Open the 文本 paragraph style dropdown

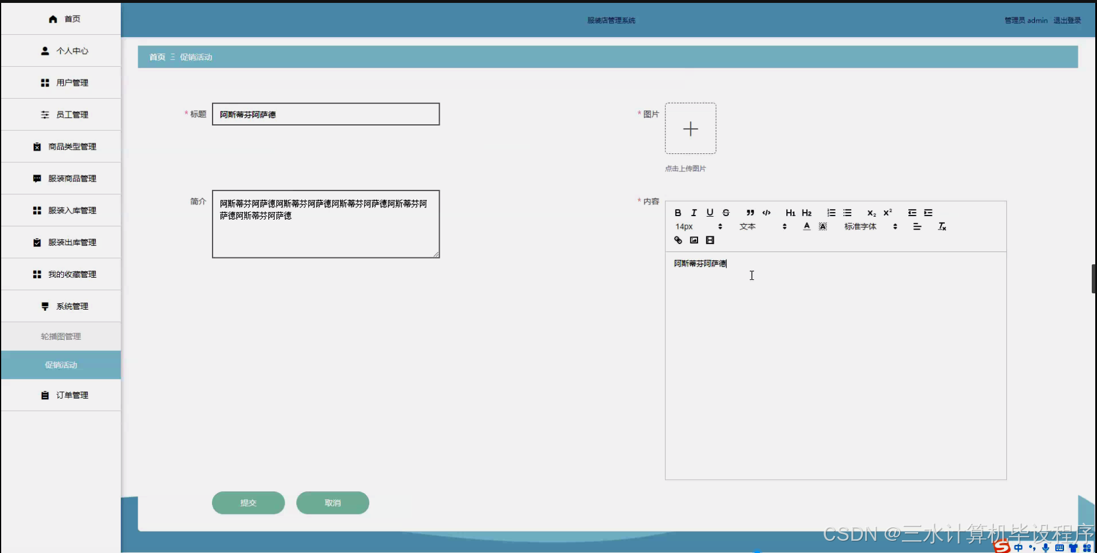point(748,227)
